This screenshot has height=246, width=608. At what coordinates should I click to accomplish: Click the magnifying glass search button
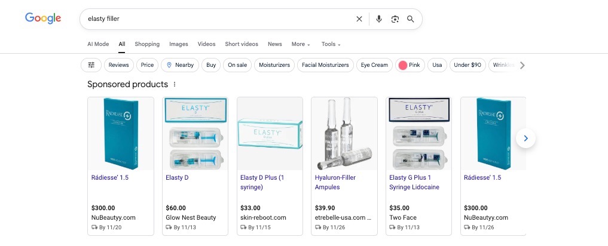(411, 19)
